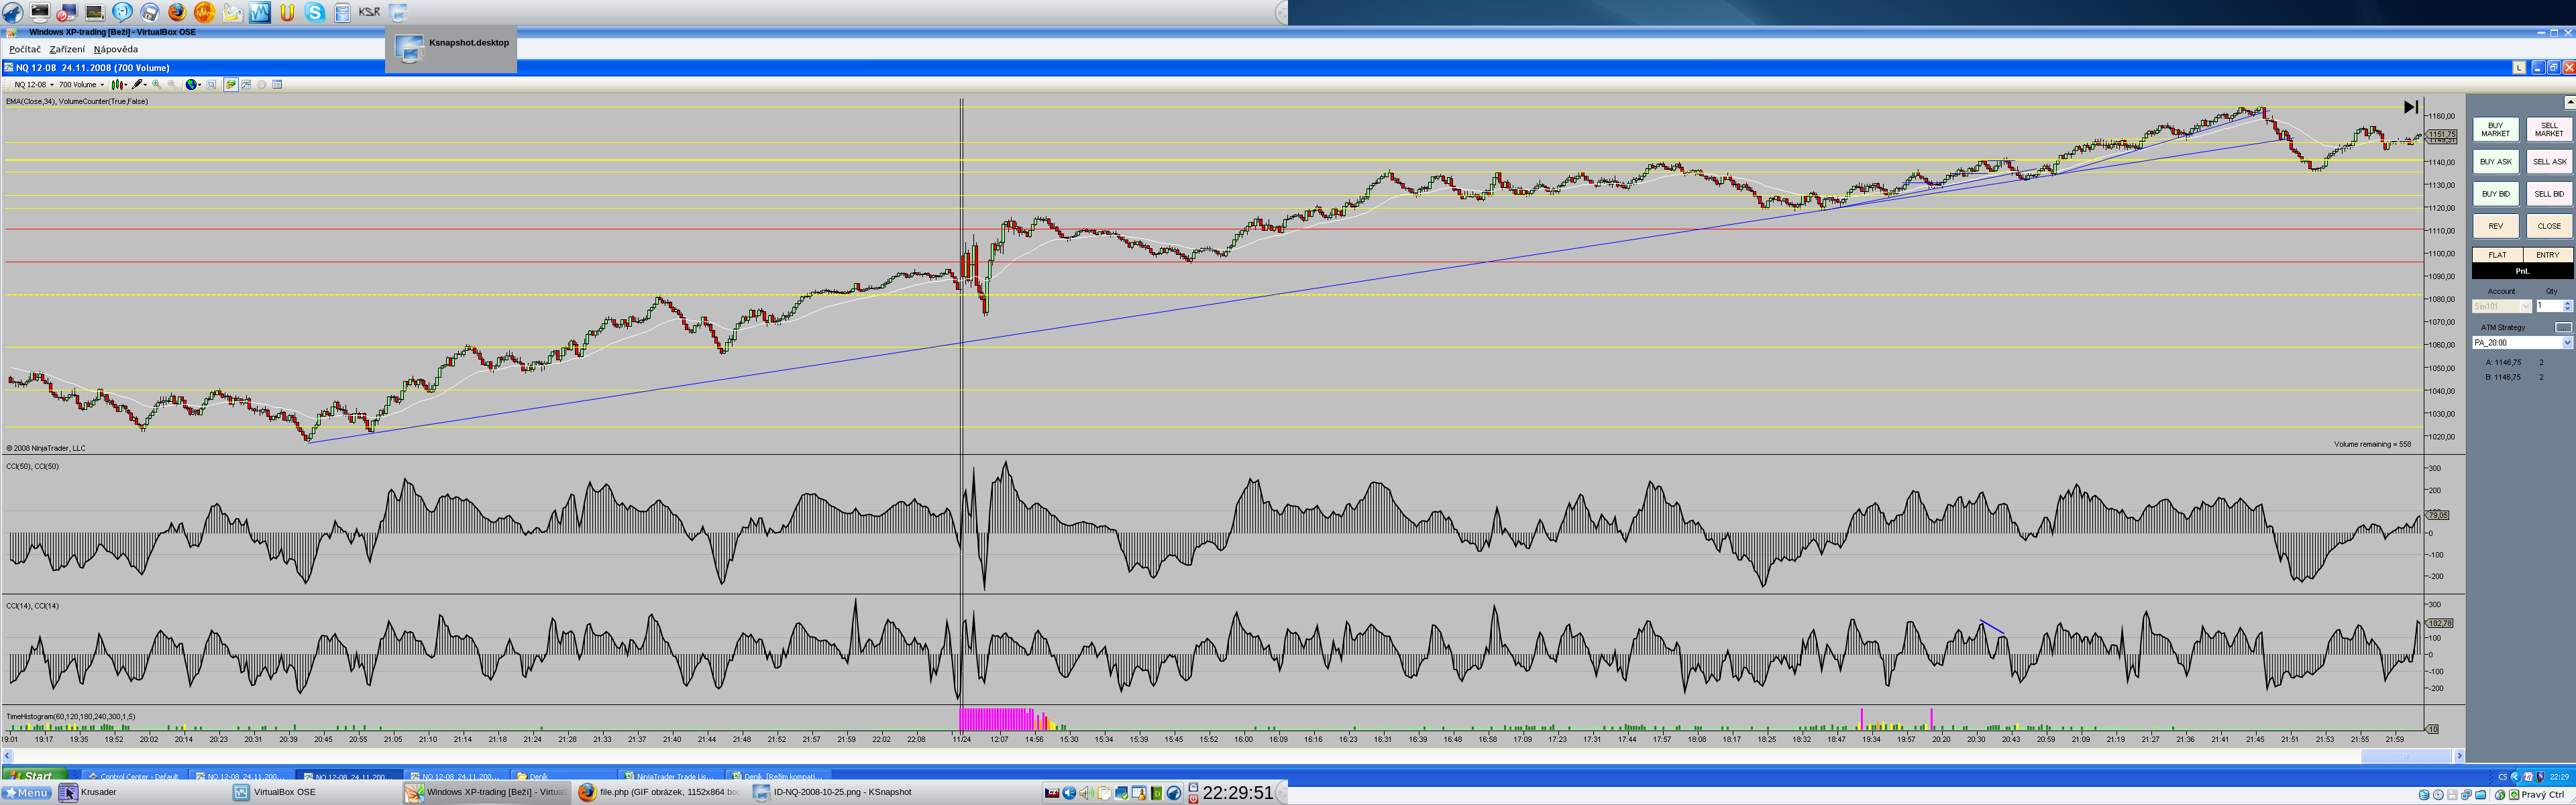Click the zoom out magnifier icon
Image resolution: width=2576 pixels, height=805 pixels.
tap(172, 85)
